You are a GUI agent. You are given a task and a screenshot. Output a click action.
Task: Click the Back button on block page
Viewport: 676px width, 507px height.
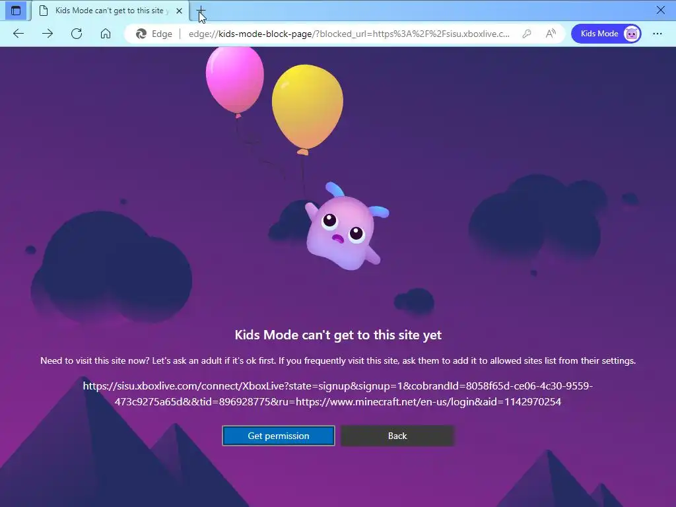click(x=397, y=436)
